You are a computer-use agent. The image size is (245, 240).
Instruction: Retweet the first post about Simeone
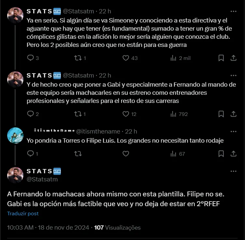click(x=78, y=58)
